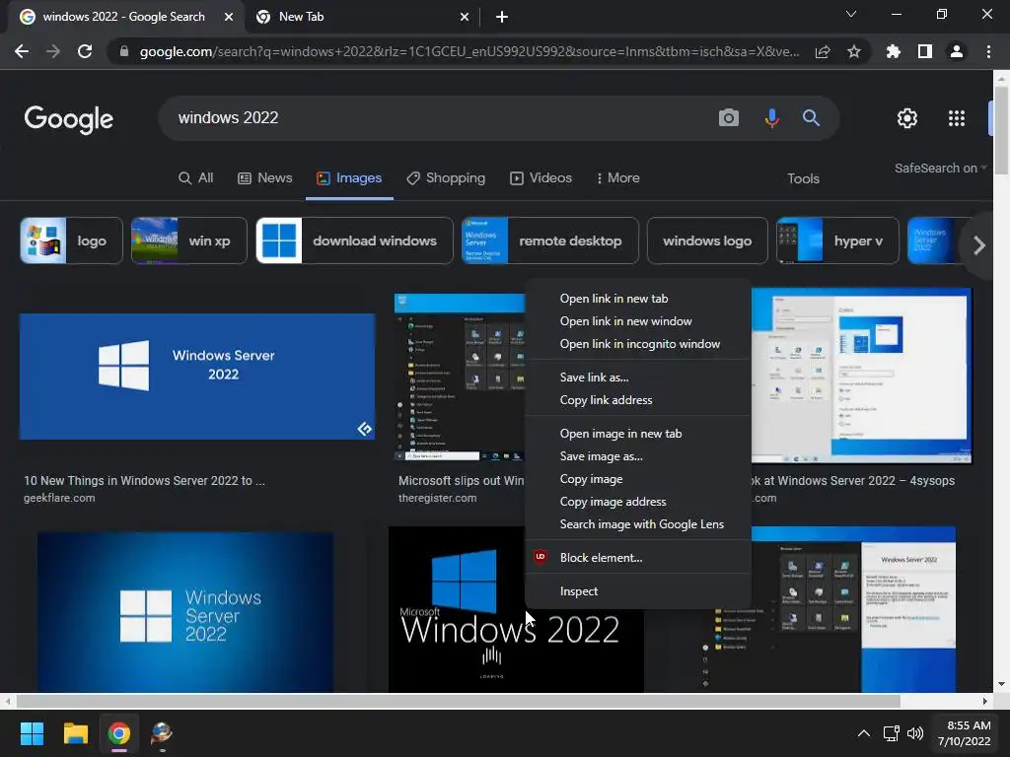
Task: Select Save image as... entry
Action: coord(638,455)
